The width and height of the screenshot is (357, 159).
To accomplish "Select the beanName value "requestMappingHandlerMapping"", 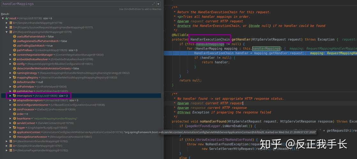I will tap(55, 118).
